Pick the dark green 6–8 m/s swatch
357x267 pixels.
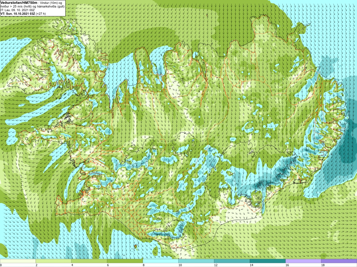125,261
